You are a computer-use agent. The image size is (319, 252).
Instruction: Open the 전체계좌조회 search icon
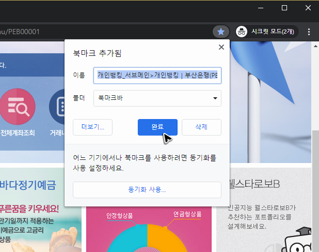coord(17,107)
